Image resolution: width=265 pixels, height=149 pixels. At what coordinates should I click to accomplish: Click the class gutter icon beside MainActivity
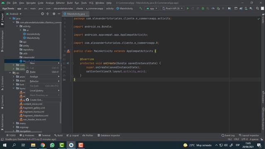[x=68, y=51]
